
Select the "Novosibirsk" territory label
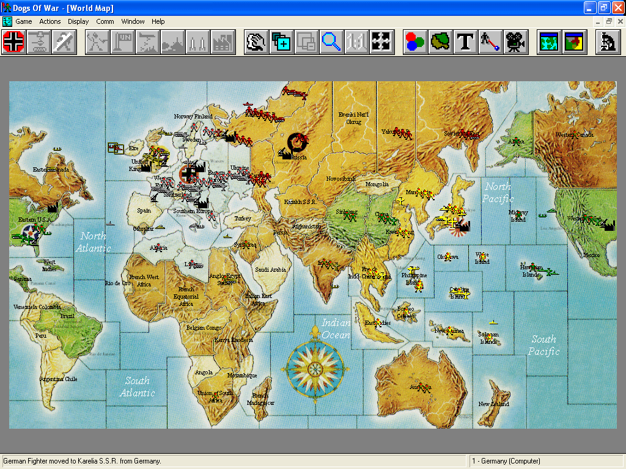click(x=341, y=179)
